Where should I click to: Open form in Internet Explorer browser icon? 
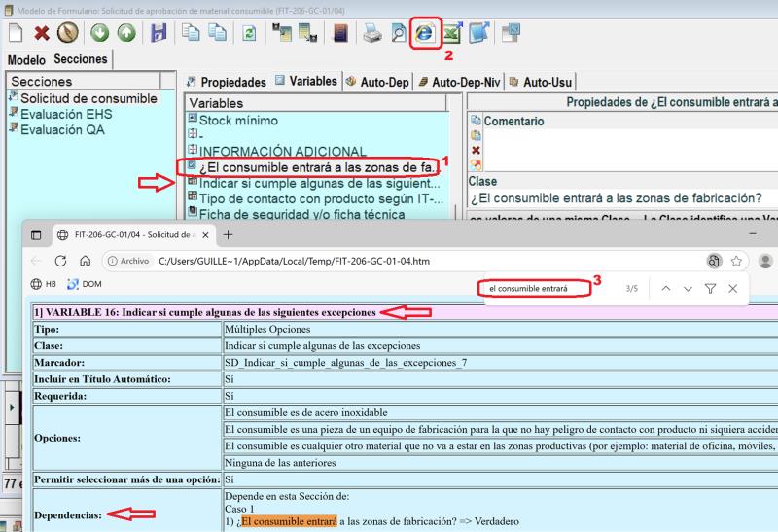tap(424, 34)
